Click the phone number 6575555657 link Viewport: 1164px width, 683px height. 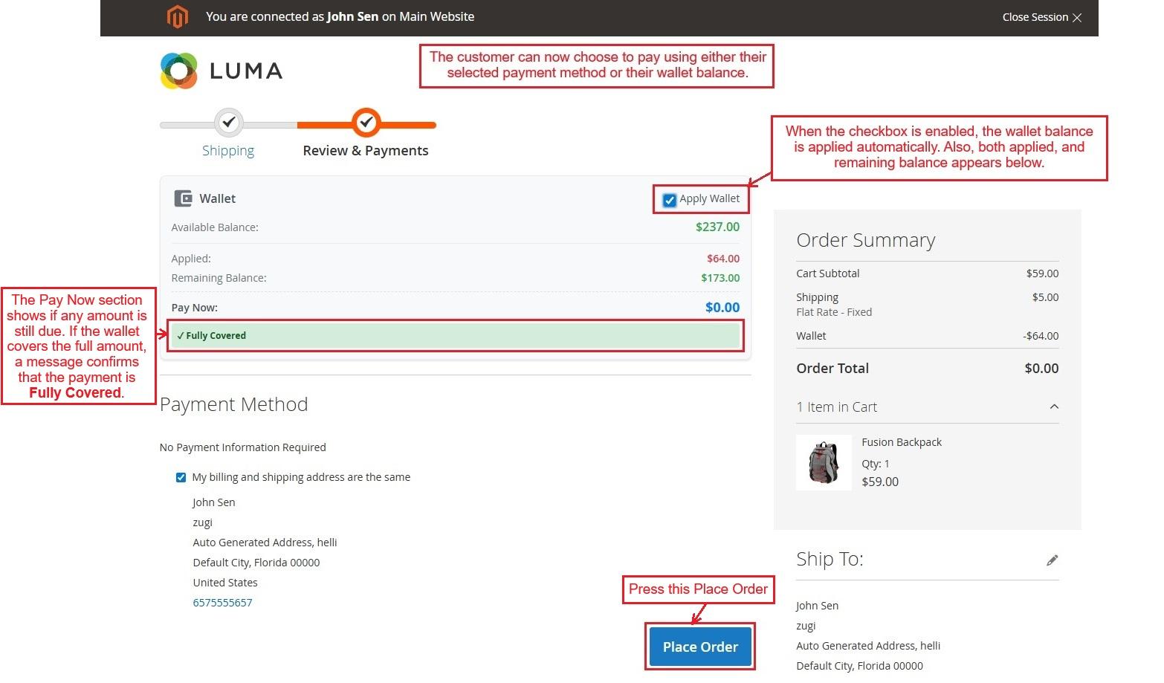pyautogui.click(x=222, y=603)
